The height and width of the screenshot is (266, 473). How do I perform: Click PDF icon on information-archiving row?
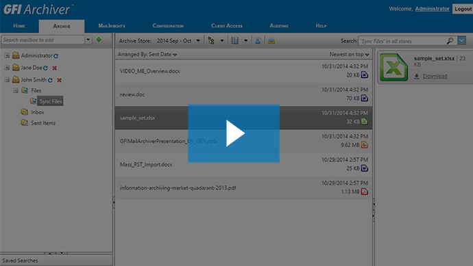coord(365,191)
